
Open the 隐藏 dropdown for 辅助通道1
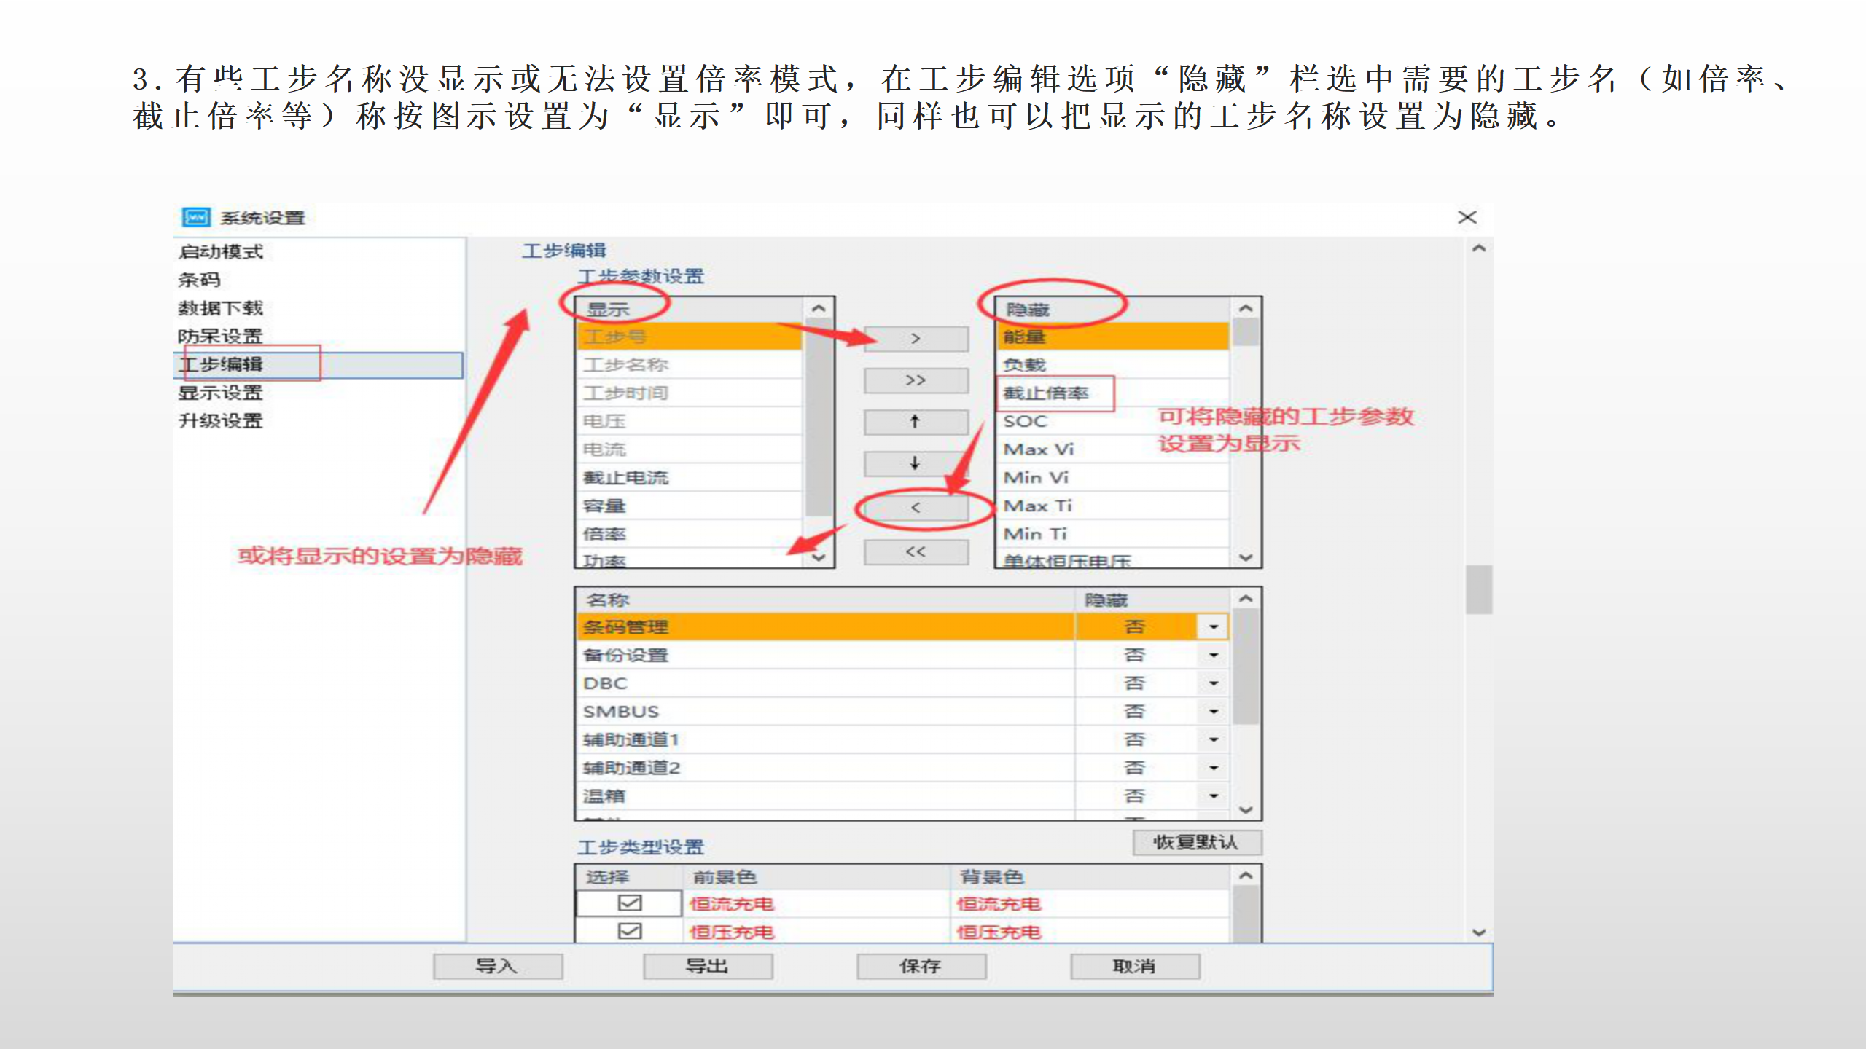coord(1213,739)
